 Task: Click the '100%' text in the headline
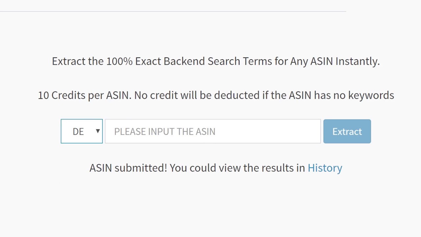pyautogui.click(x=119, y=61)
